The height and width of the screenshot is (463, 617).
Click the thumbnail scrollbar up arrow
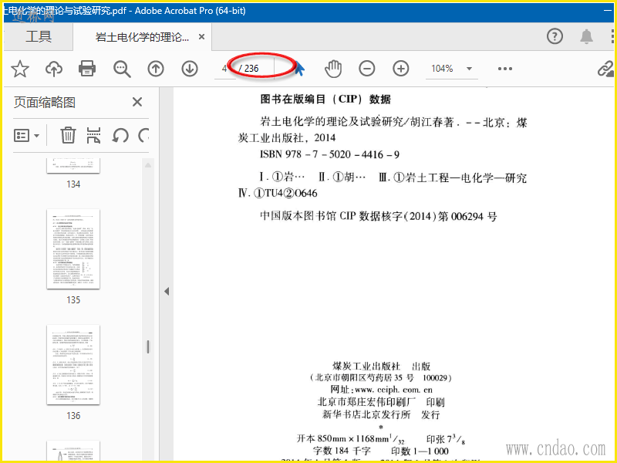(x=148, y=165)
